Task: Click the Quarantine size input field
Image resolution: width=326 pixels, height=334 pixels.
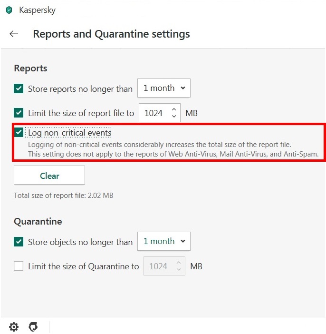Action: click(158, 266)
